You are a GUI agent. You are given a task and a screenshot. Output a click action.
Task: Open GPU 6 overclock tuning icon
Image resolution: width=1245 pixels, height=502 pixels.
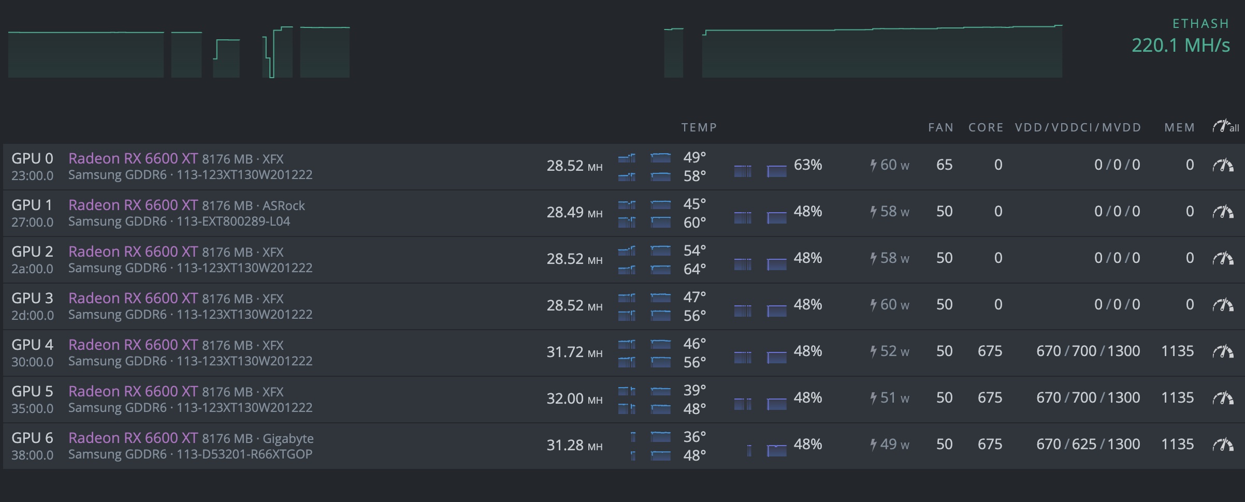pos(1223,445)
